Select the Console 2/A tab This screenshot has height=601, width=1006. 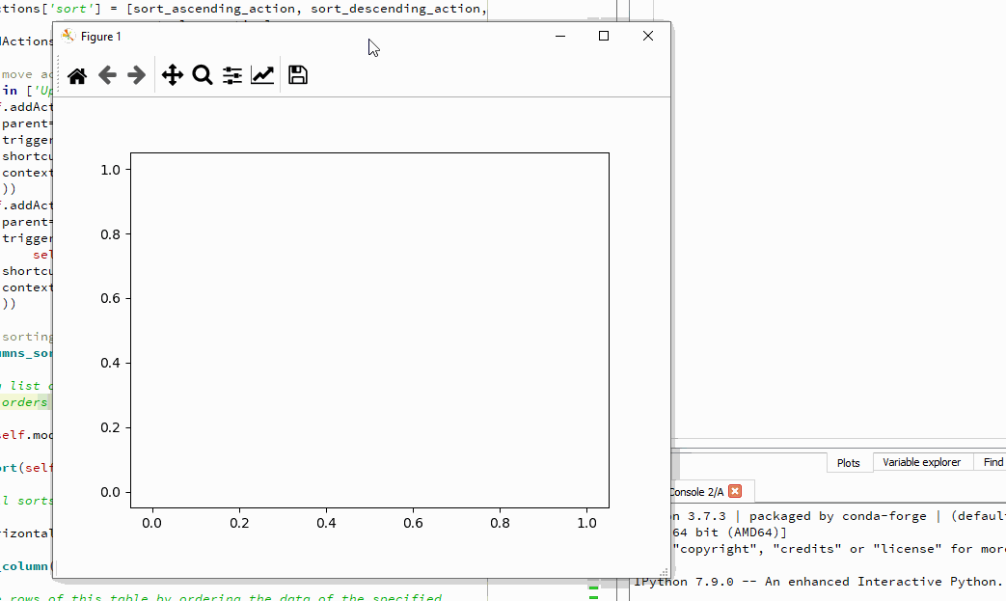click(x=694, y=490)
